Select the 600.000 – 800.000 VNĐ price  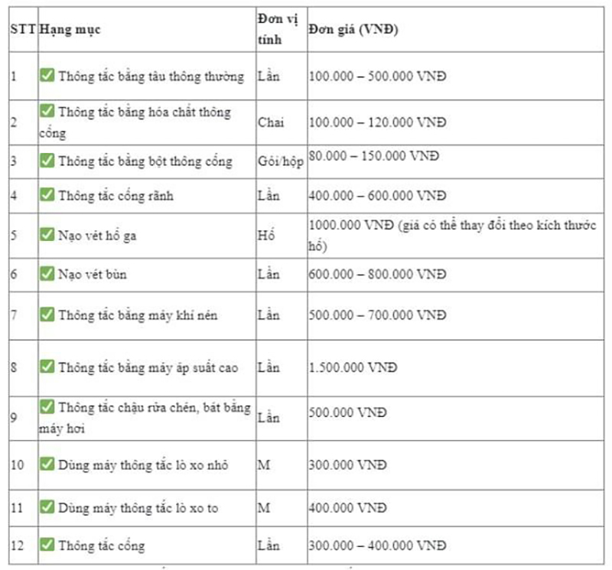377,274
